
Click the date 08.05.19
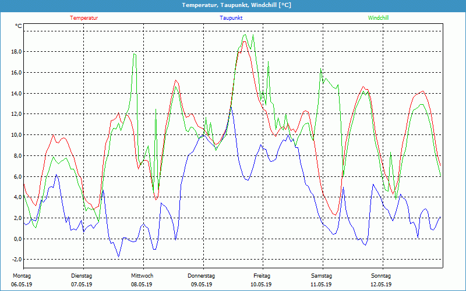(x=142, y=285)
